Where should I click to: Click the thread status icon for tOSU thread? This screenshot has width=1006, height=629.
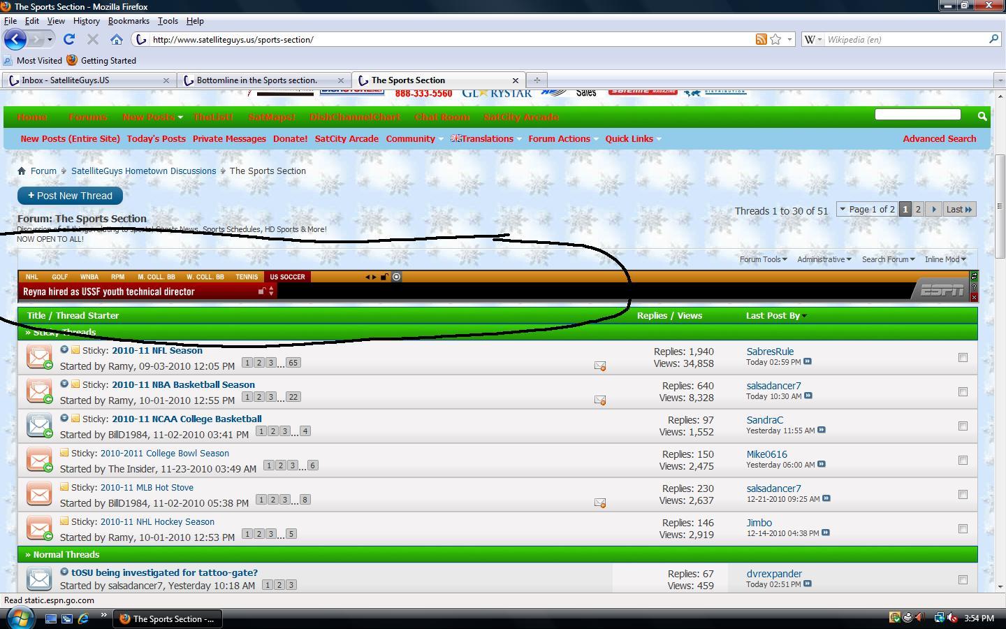pos(39,578)
